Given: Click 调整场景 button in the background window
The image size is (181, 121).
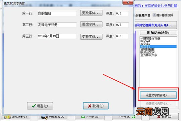Looking at the screenshot, I should pos(16,117).
